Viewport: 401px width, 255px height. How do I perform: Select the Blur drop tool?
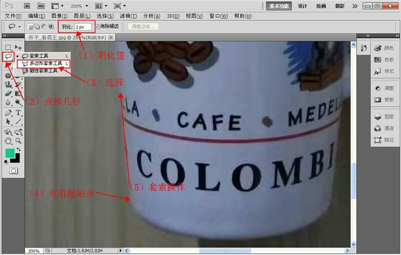8,102
